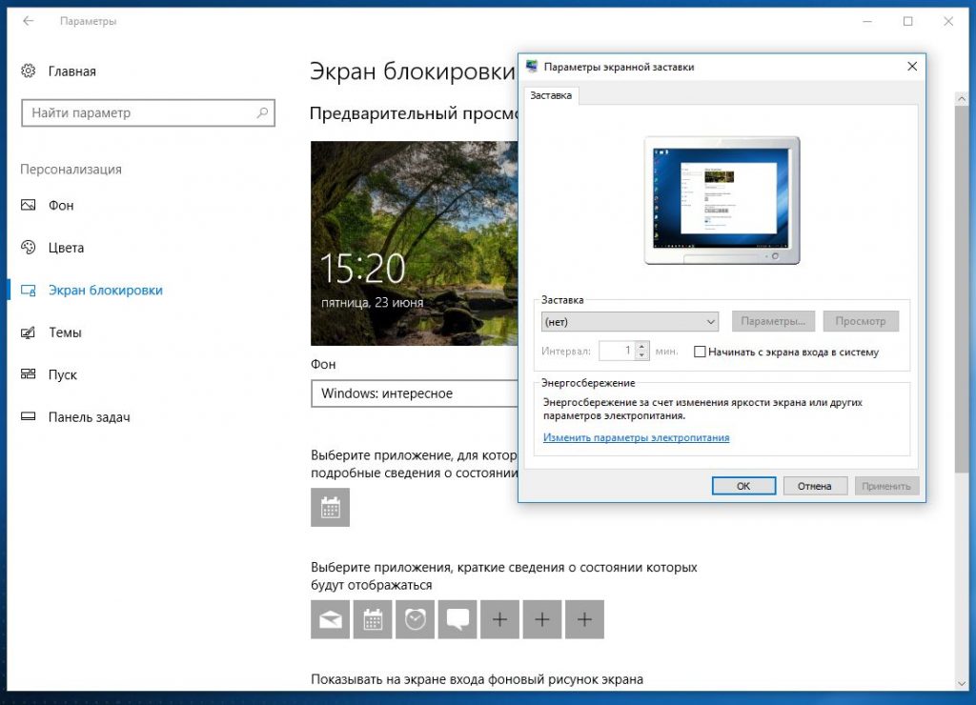Go to Темы section in sidebar
The width and height of the screenshot is (976, 705).
(x=65, y=332)
